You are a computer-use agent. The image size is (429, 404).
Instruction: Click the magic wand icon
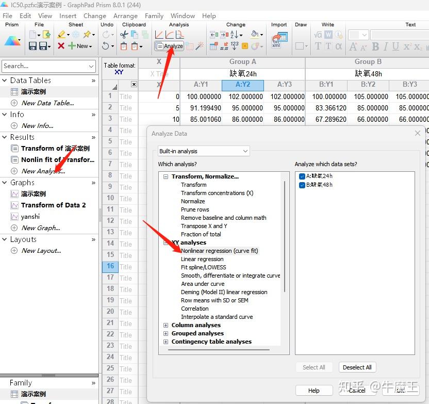200,46
